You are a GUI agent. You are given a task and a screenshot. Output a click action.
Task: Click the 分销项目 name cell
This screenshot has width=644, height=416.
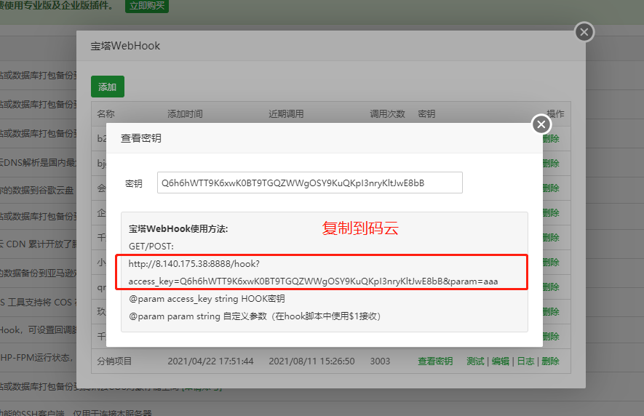click(114, 361)
